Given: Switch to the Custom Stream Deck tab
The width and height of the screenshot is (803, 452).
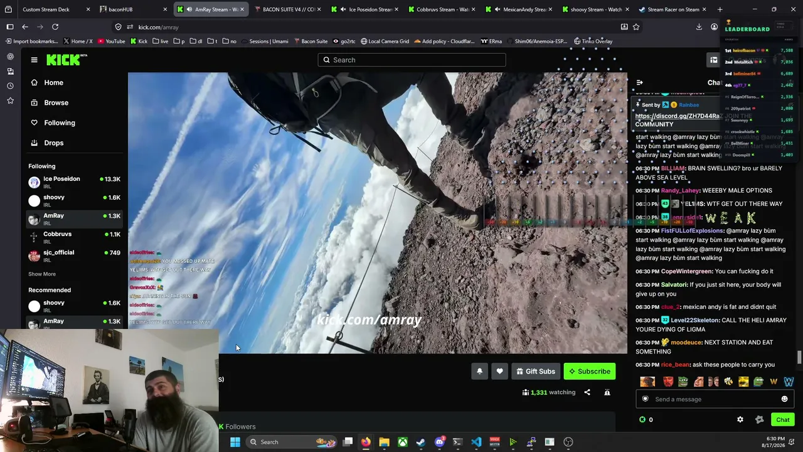Looking at the screenshot, I should coord(50,9).
